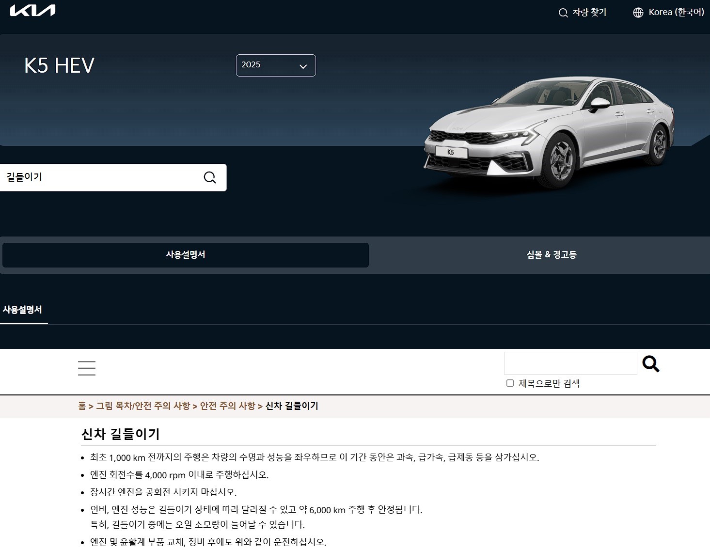This screenshot has height=550, width=710.
Task: Open the hamburger menu in the manual
Action: tap(87, 368)
